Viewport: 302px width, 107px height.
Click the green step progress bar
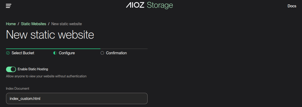53,49
